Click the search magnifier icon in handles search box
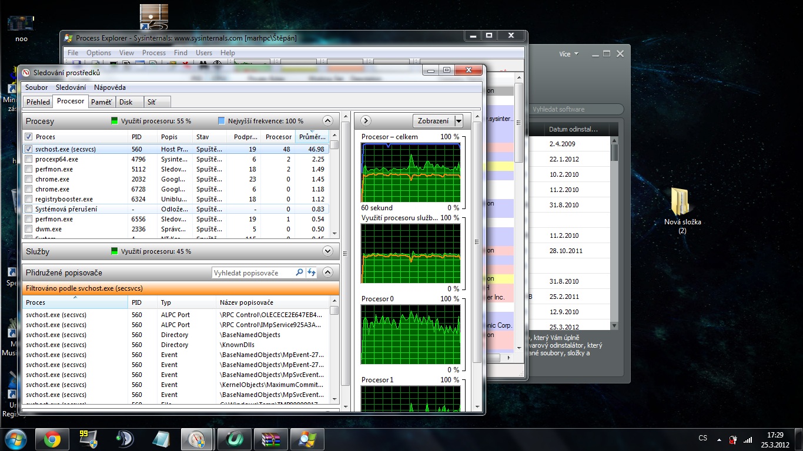 [x=299, y=272]
